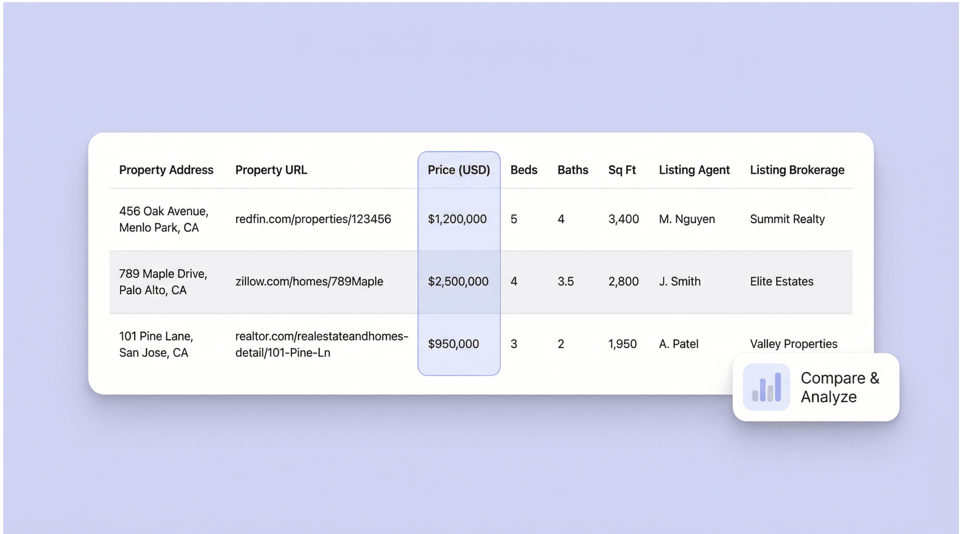Click the $2,500,000 price cell

click(x=458, y=281)
